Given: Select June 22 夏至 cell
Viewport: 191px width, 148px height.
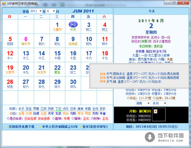Looking at the screenshot, I should click(x=57, y=69).
